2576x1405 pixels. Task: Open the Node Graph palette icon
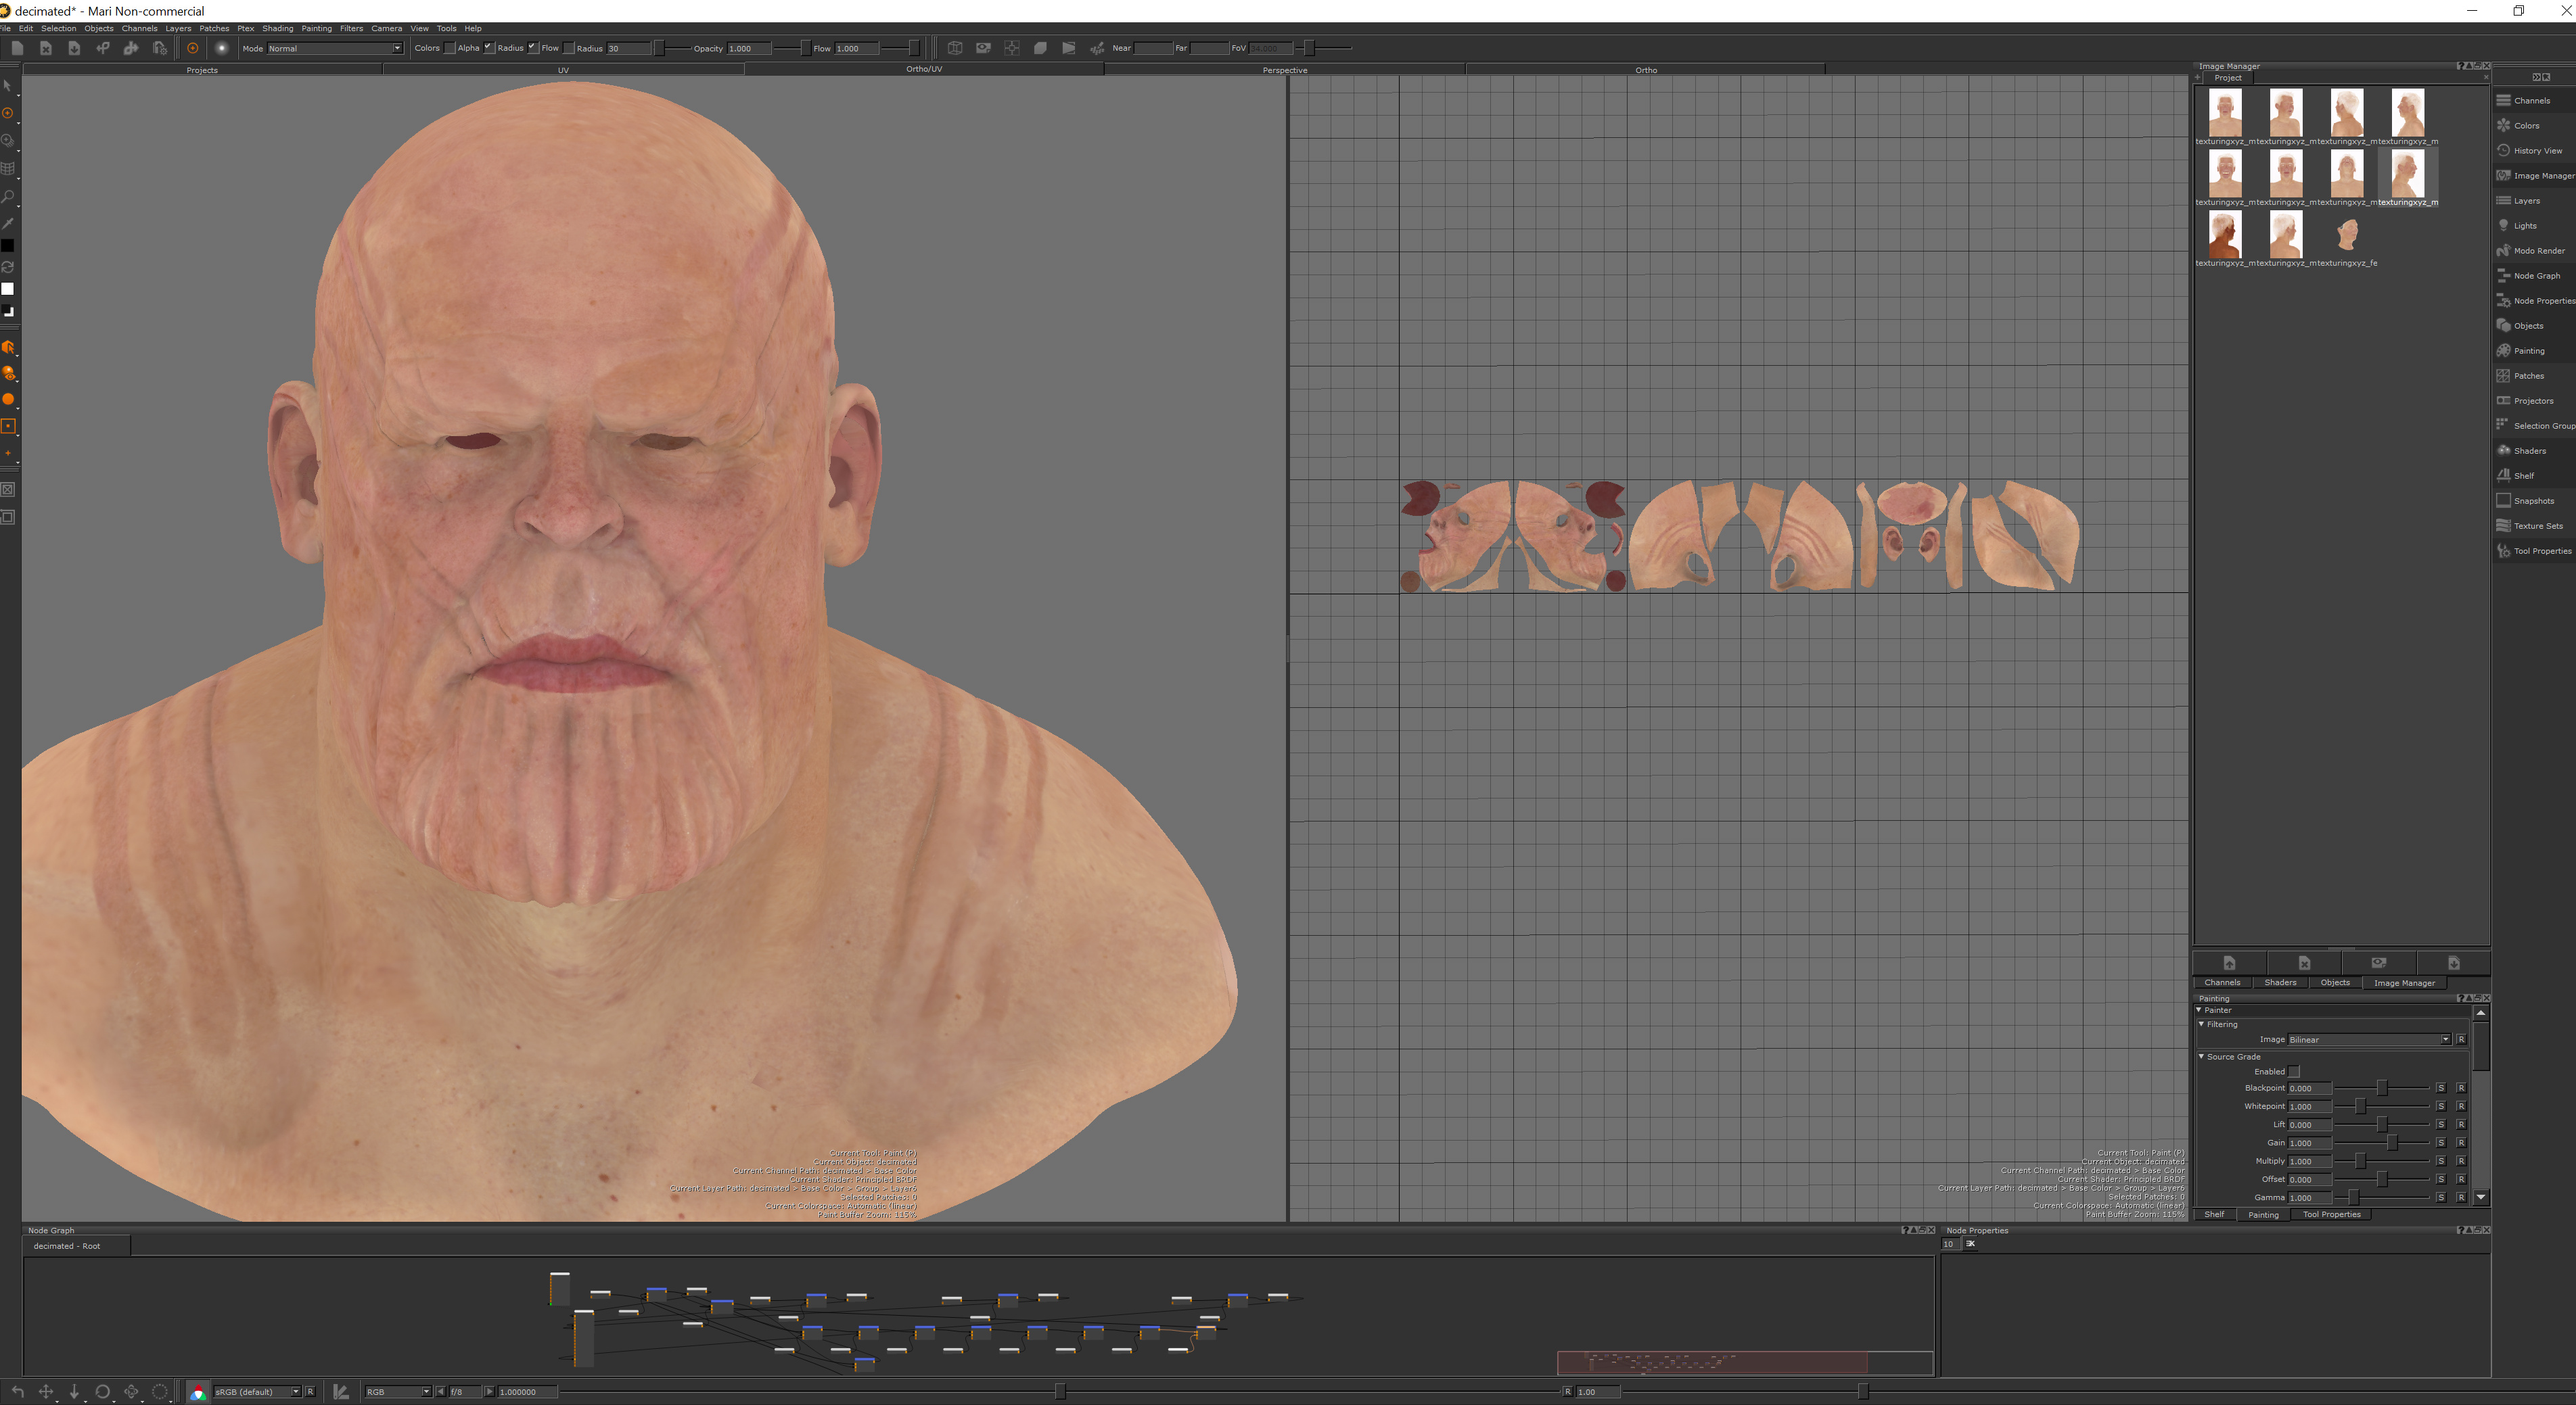point(2503,275)
